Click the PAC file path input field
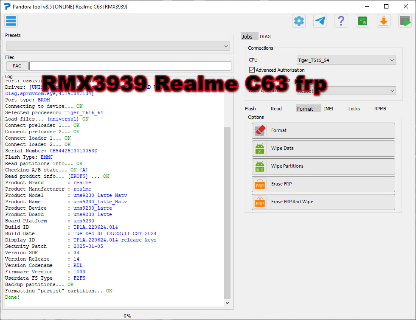416x320 pixels. 130,66
